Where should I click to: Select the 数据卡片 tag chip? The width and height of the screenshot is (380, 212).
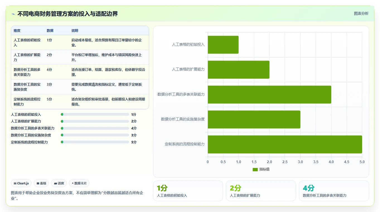[79, 183]
